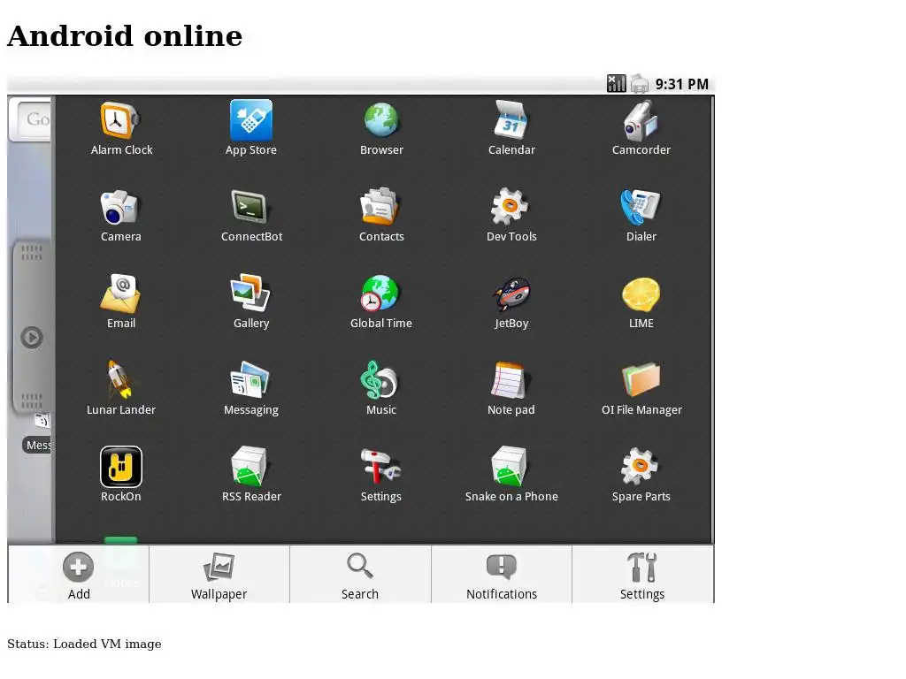Launch the Camcorder app

click(641, 128)
